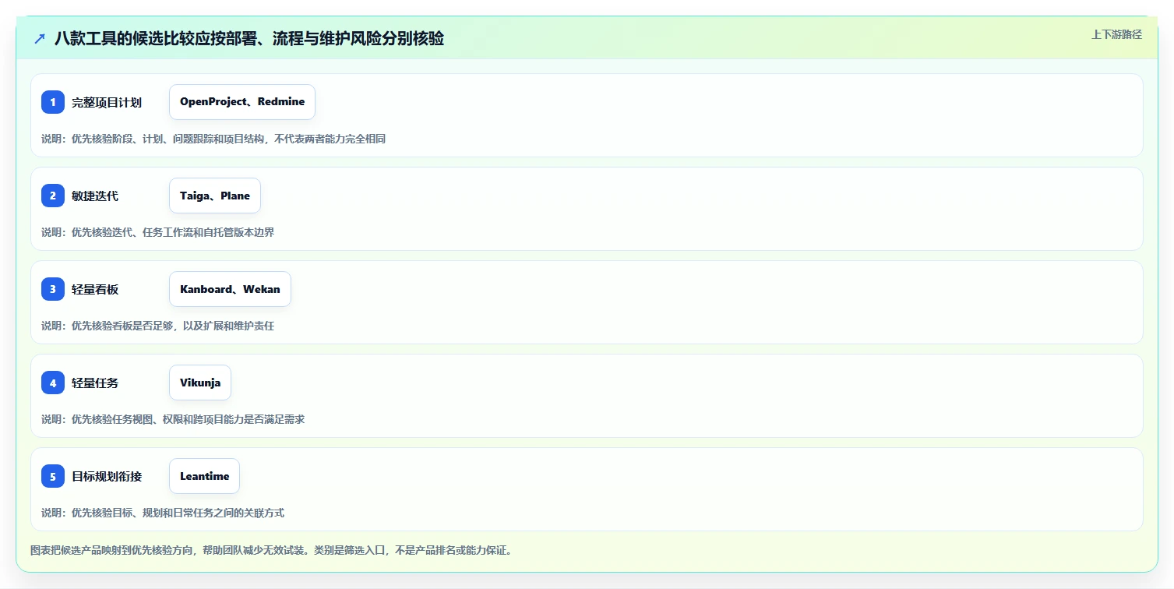Screen dimensions: 1174x589
Task: Click the note about 迭代、任务工作流
Action: click(x=157, y=232)
